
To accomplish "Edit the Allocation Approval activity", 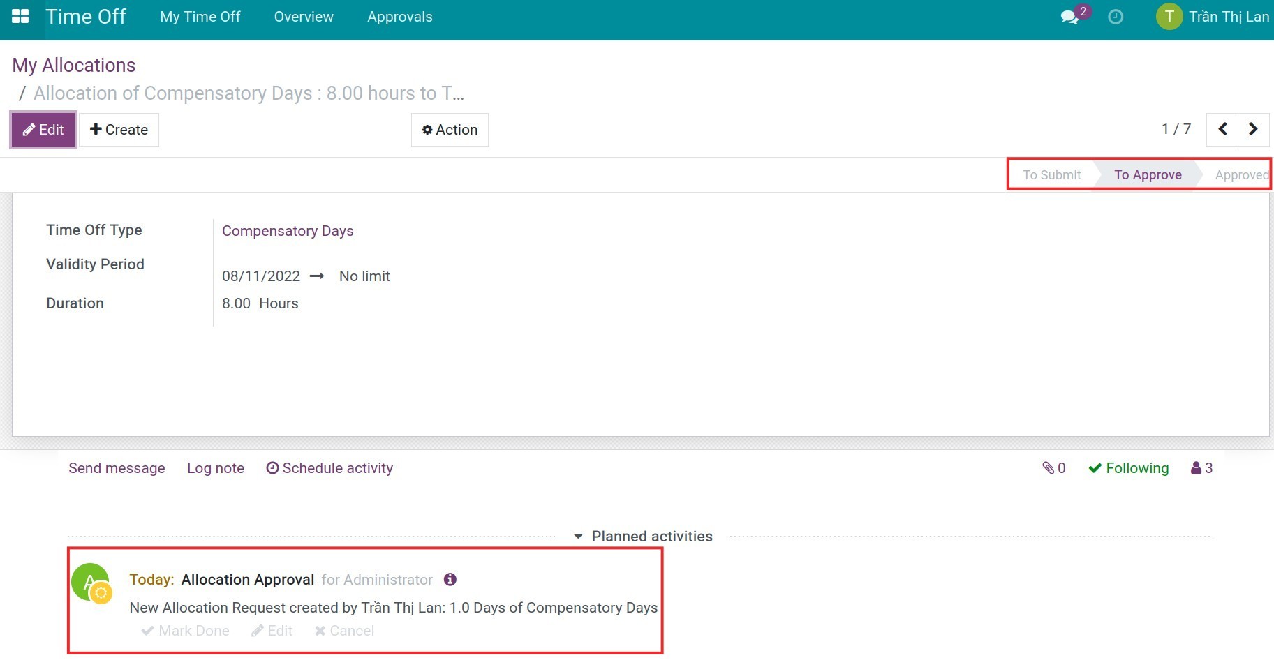I will point(272,631).
